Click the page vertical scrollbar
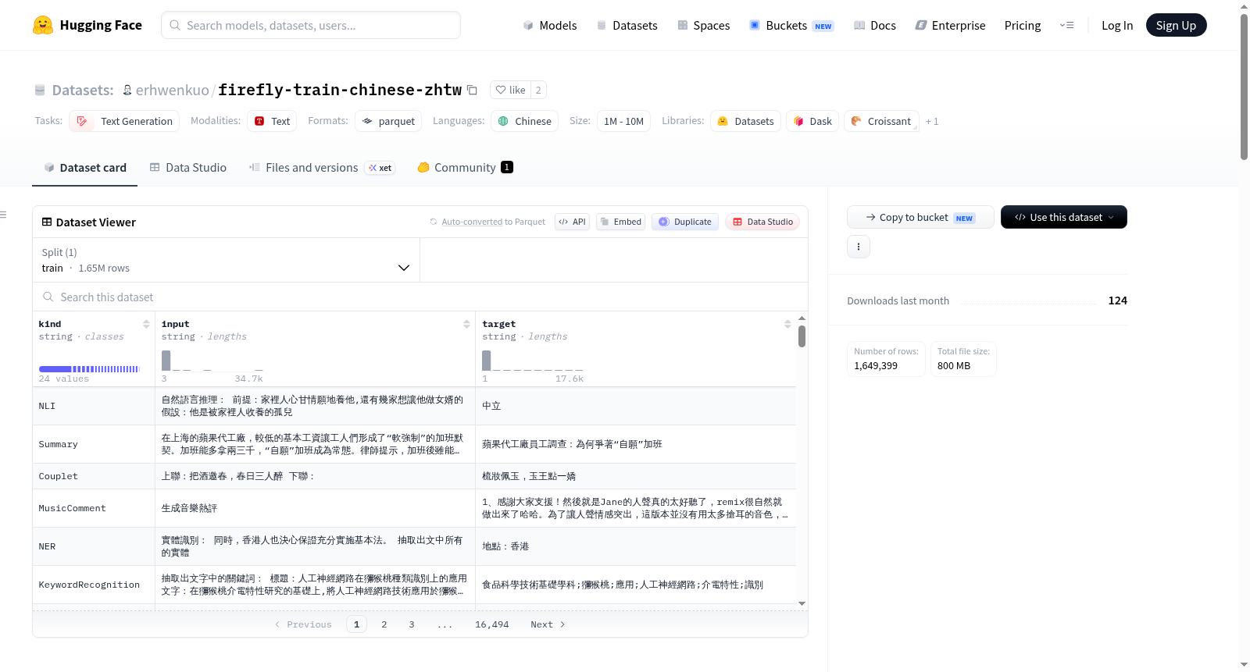 (1244, 86)
